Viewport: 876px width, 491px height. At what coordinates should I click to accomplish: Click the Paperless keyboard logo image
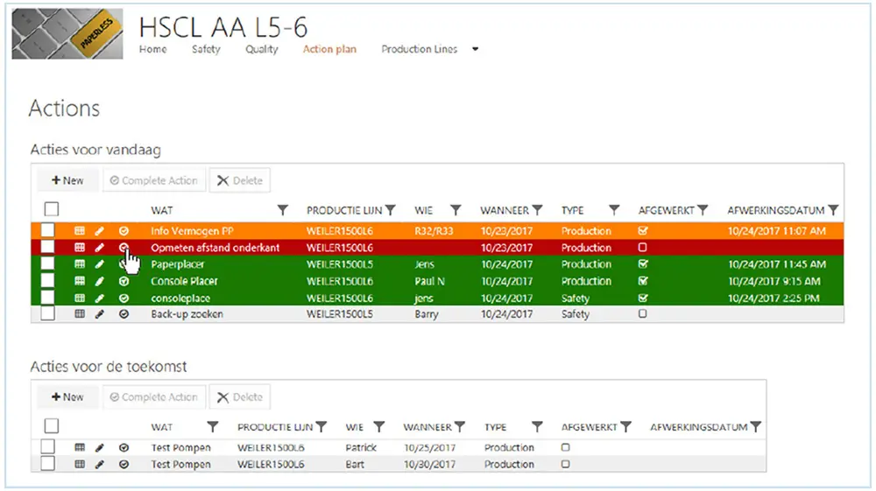67,34
